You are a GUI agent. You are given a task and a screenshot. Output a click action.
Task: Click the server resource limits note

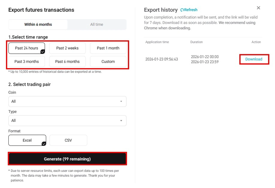point(64,175)
